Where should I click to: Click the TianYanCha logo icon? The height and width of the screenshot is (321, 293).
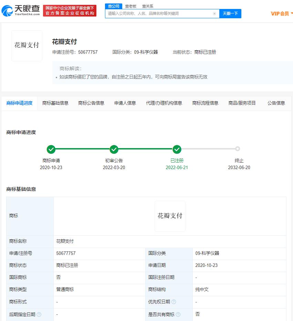[x=7, y=11]
